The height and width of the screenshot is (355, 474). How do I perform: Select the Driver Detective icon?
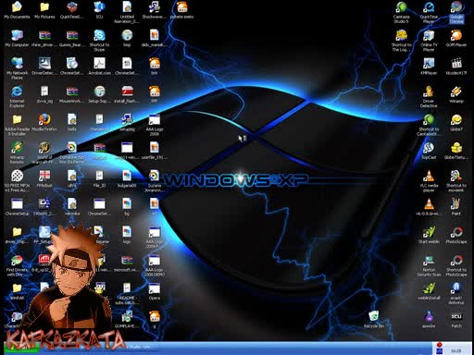coord(429,96)
